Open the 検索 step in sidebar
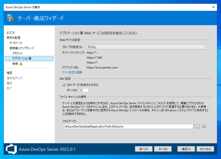This screenshot has width=221, height=159. (x=15, y=64)
